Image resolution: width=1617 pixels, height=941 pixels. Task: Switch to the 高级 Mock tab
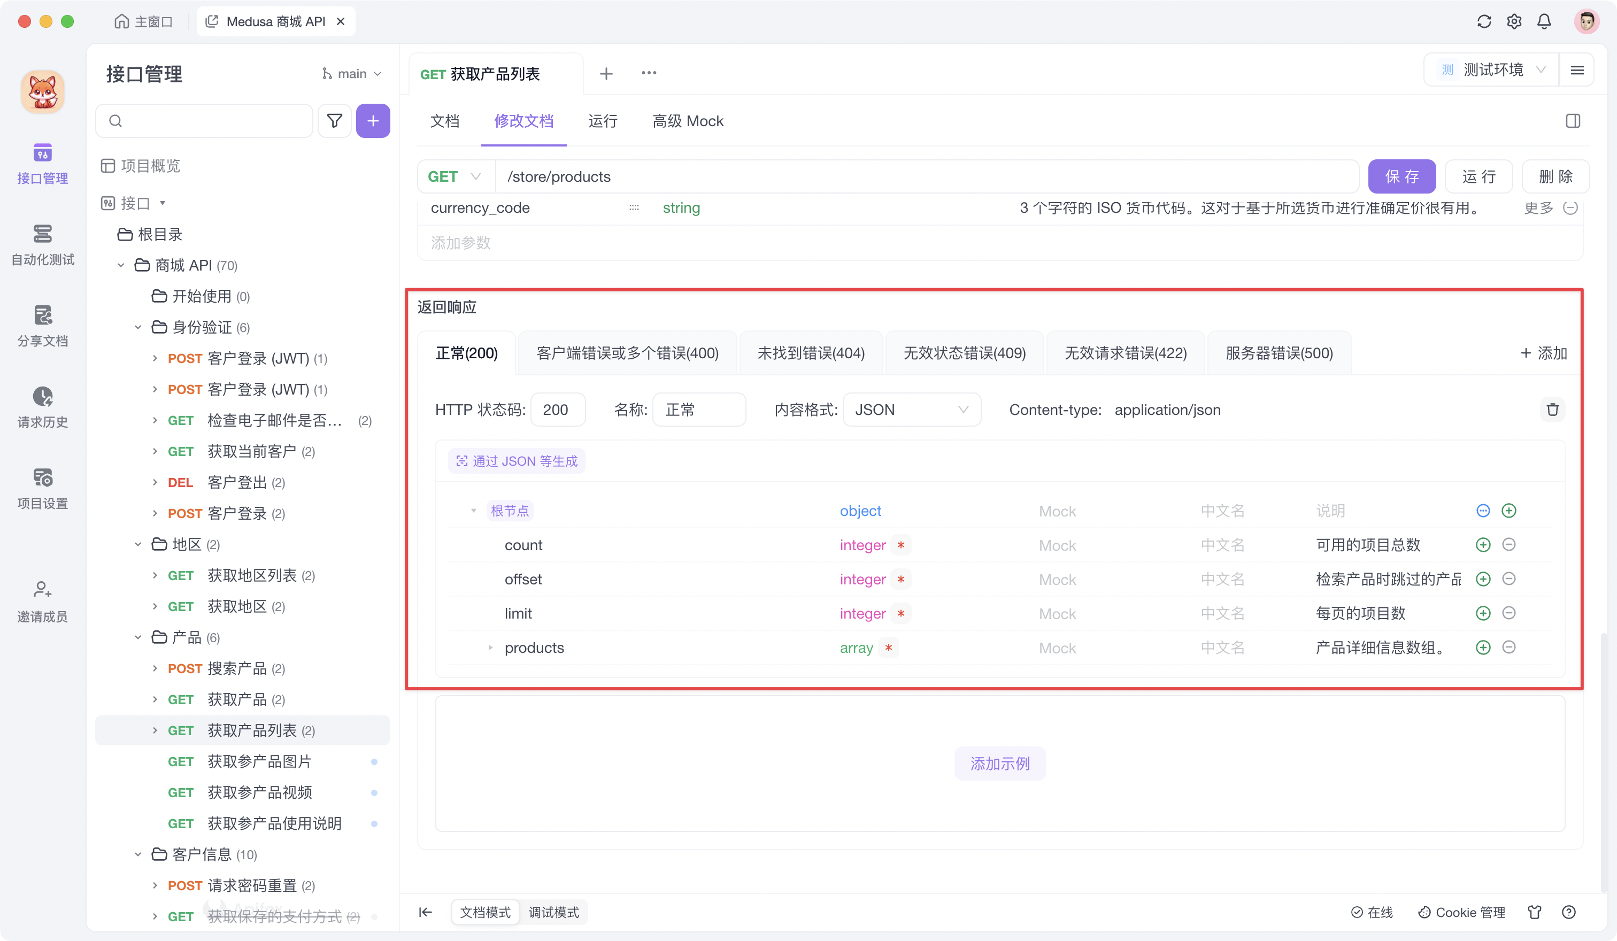click(x=687, y=121)
